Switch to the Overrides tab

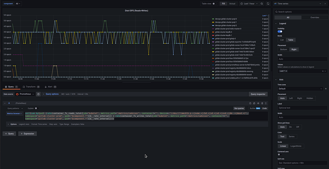315,18
